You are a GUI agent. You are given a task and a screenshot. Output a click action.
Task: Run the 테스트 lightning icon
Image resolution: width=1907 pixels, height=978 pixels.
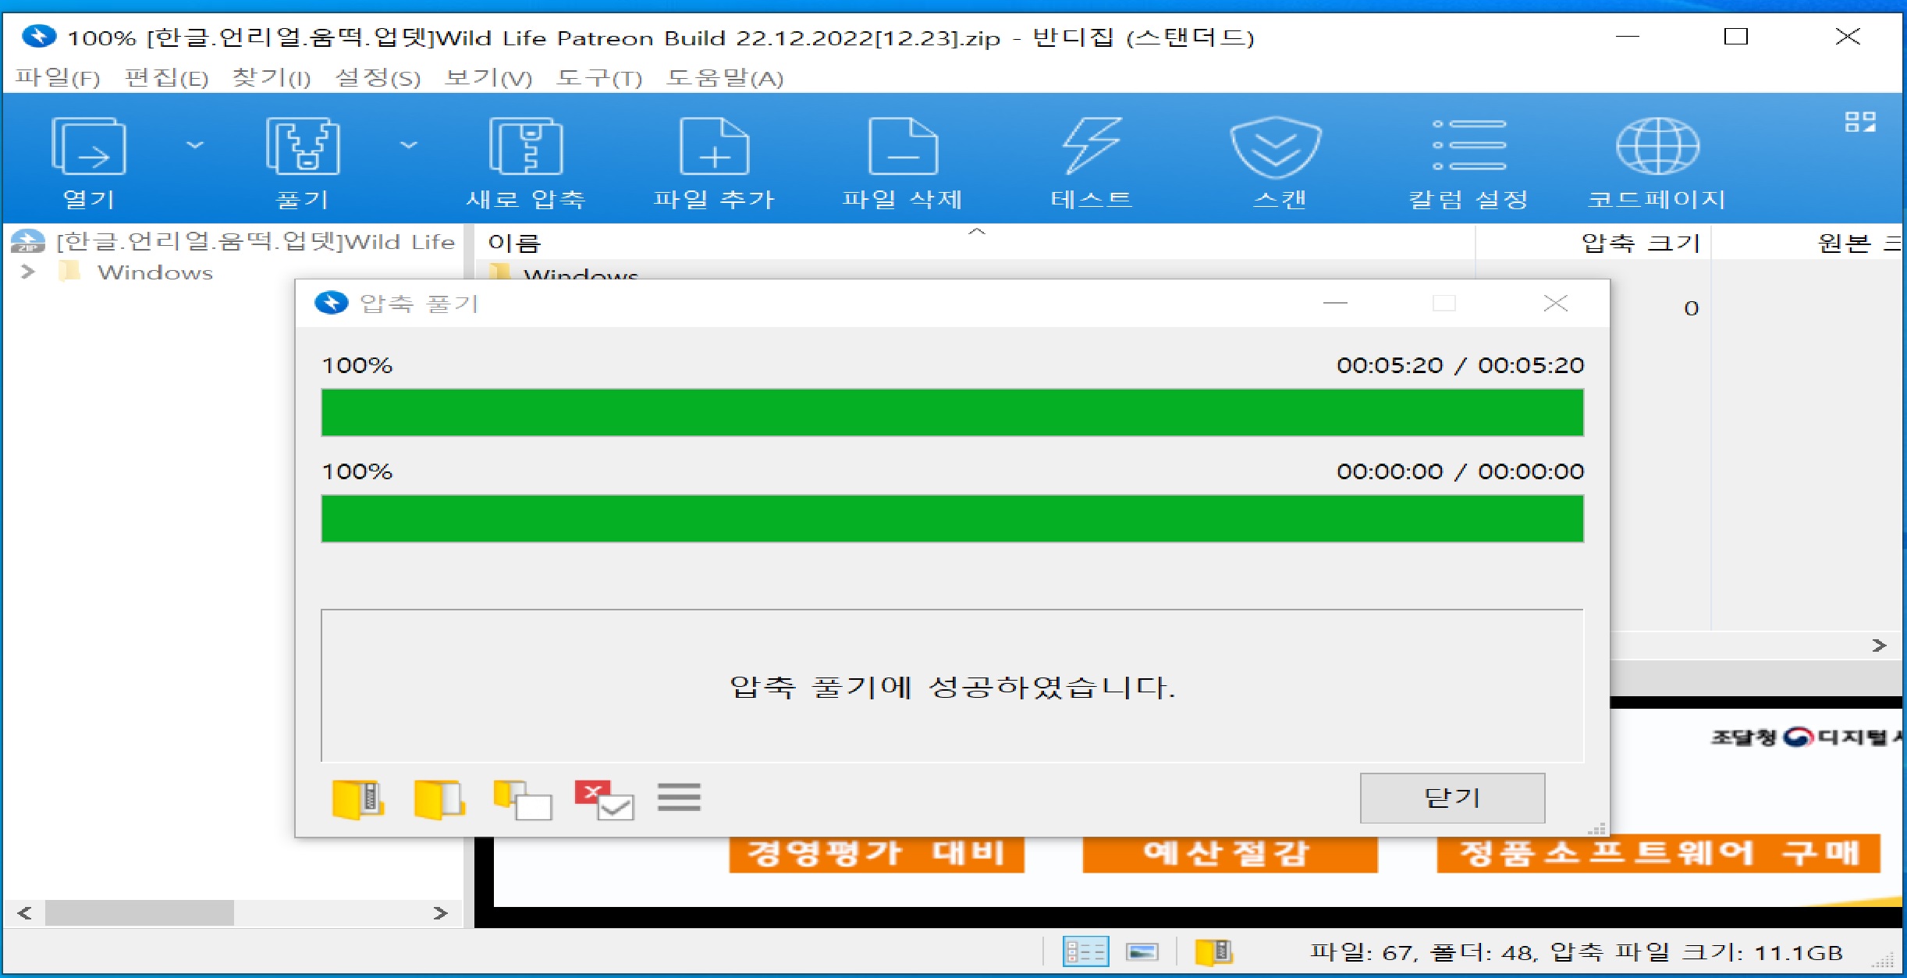coord(1091,148)
